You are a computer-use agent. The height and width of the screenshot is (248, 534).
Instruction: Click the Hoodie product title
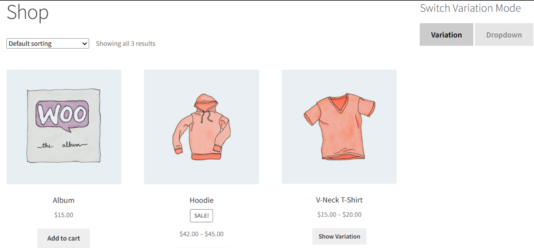[x=202, y=200]
